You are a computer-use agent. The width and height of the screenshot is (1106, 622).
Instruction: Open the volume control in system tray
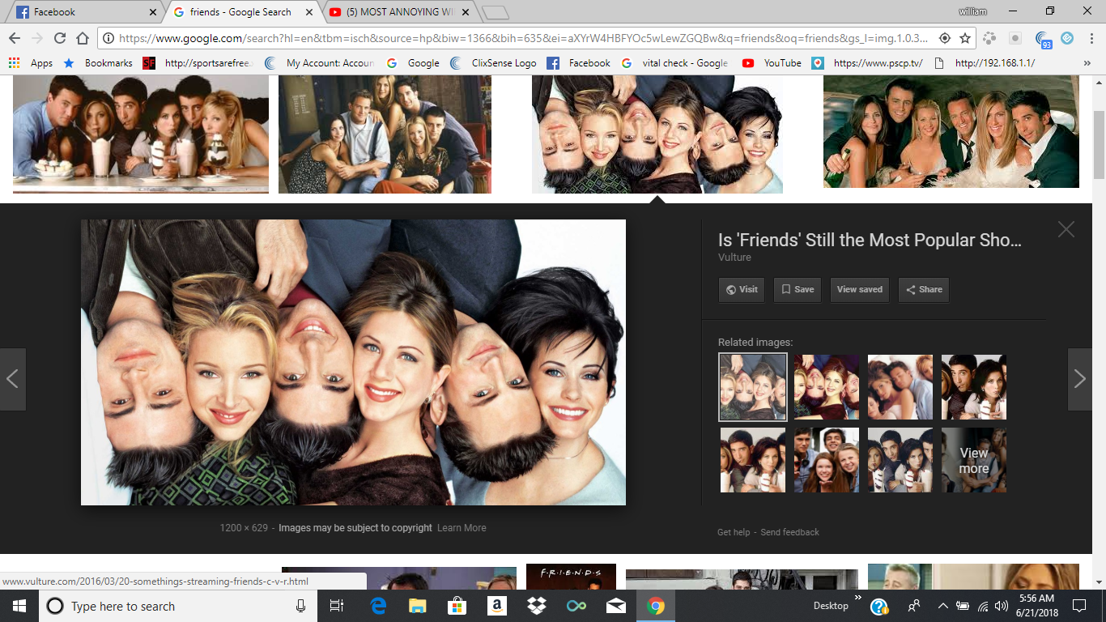pyautogui.click(x=1002, y=606)
